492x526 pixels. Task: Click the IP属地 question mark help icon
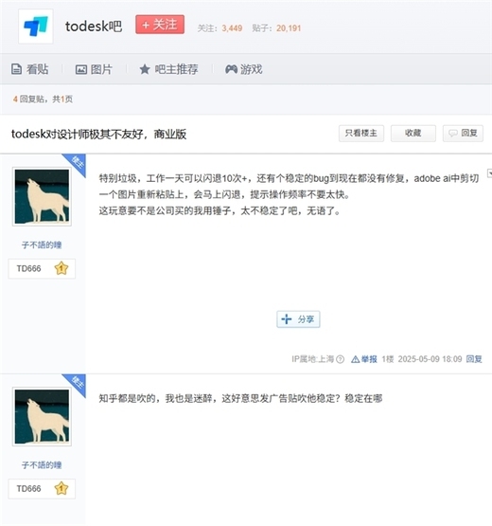(x=340, y=359)
